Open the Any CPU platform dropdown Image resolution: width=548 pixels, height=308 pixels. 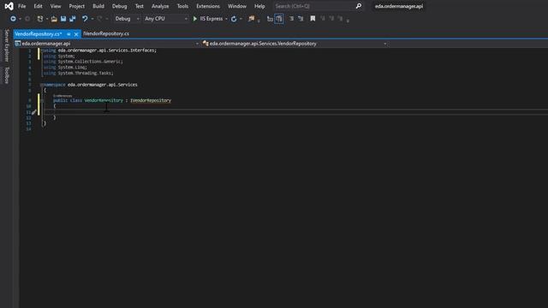pos(165,19)
